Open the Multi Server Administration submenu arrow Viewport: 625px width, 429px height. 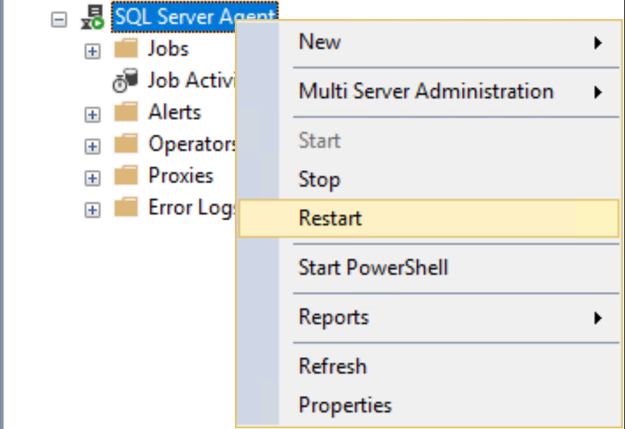pos(597,92)
